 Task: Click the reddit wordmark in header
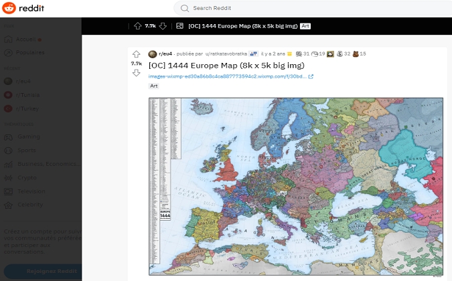click(31, 8)
